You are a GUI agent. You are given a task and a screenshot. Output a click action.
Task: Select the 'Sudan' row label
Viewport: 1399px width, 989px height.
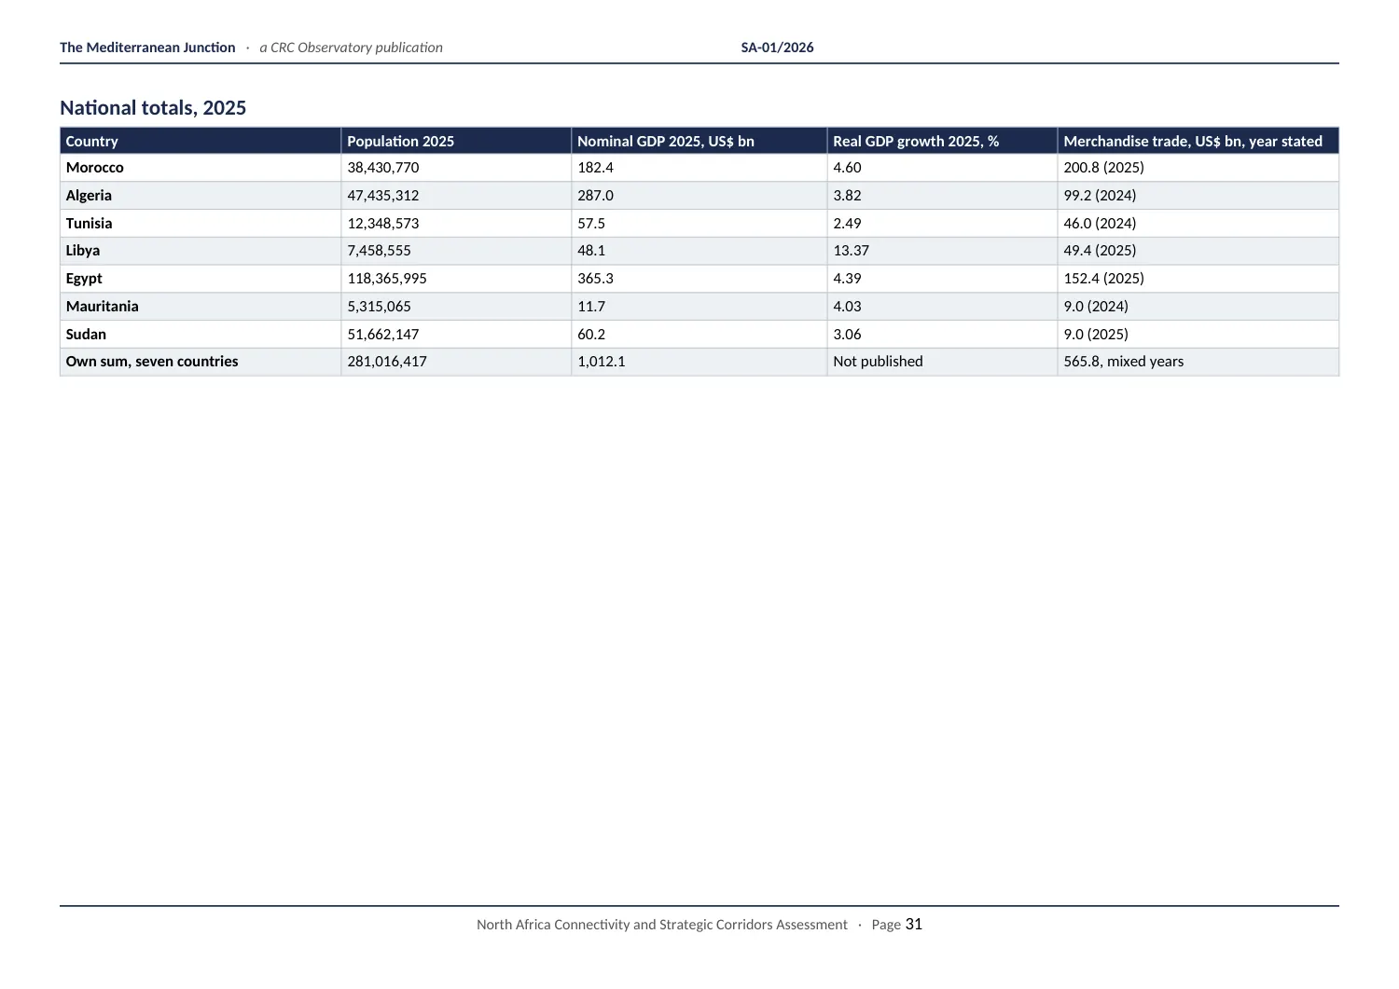pos(86,335)
